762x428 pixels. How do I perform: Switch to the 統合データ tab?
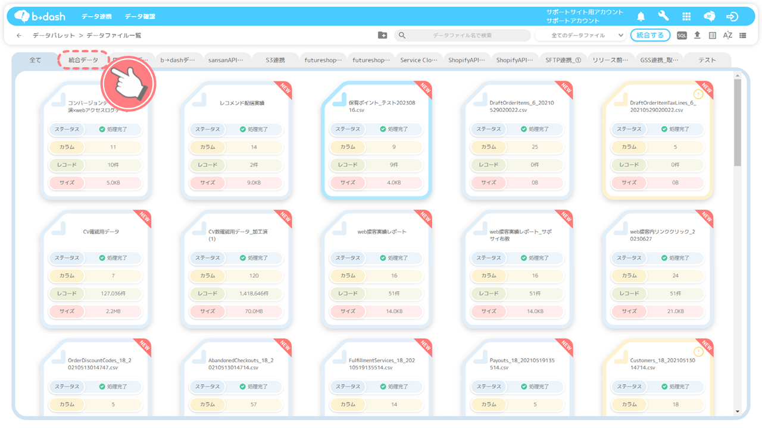coord(83,60)
